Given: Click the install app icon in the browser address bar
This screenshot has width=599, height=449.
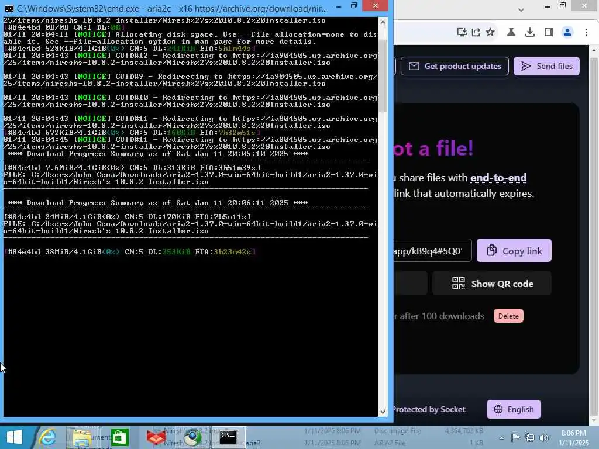Looking at the screenshot, I should [462, 33].
